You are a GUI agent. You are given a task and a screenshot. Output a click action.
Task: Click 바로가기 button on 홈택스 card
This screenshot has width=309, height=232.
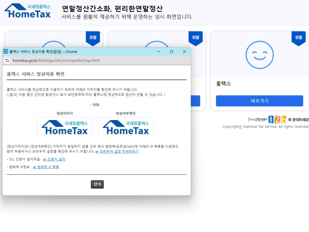[x=260, y=101]
